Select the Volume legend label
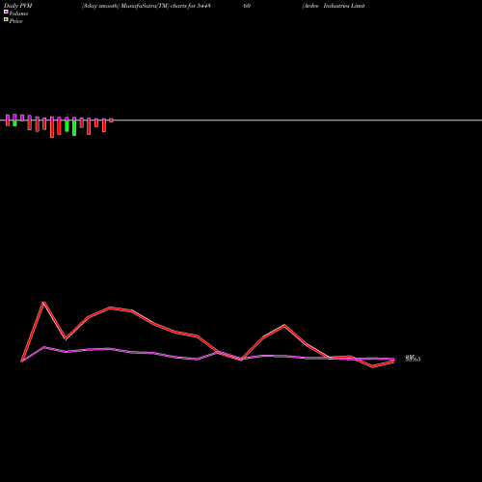Viewport: 482px width, 482px height. click(x=18, y=13)
